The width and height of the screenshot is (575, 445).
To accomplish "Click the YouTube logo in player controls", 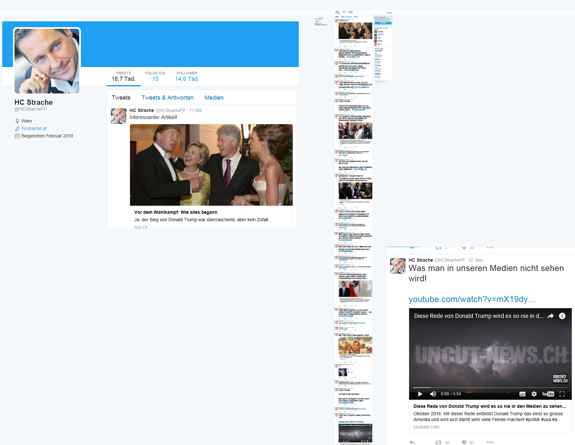I will pos(548,394).
